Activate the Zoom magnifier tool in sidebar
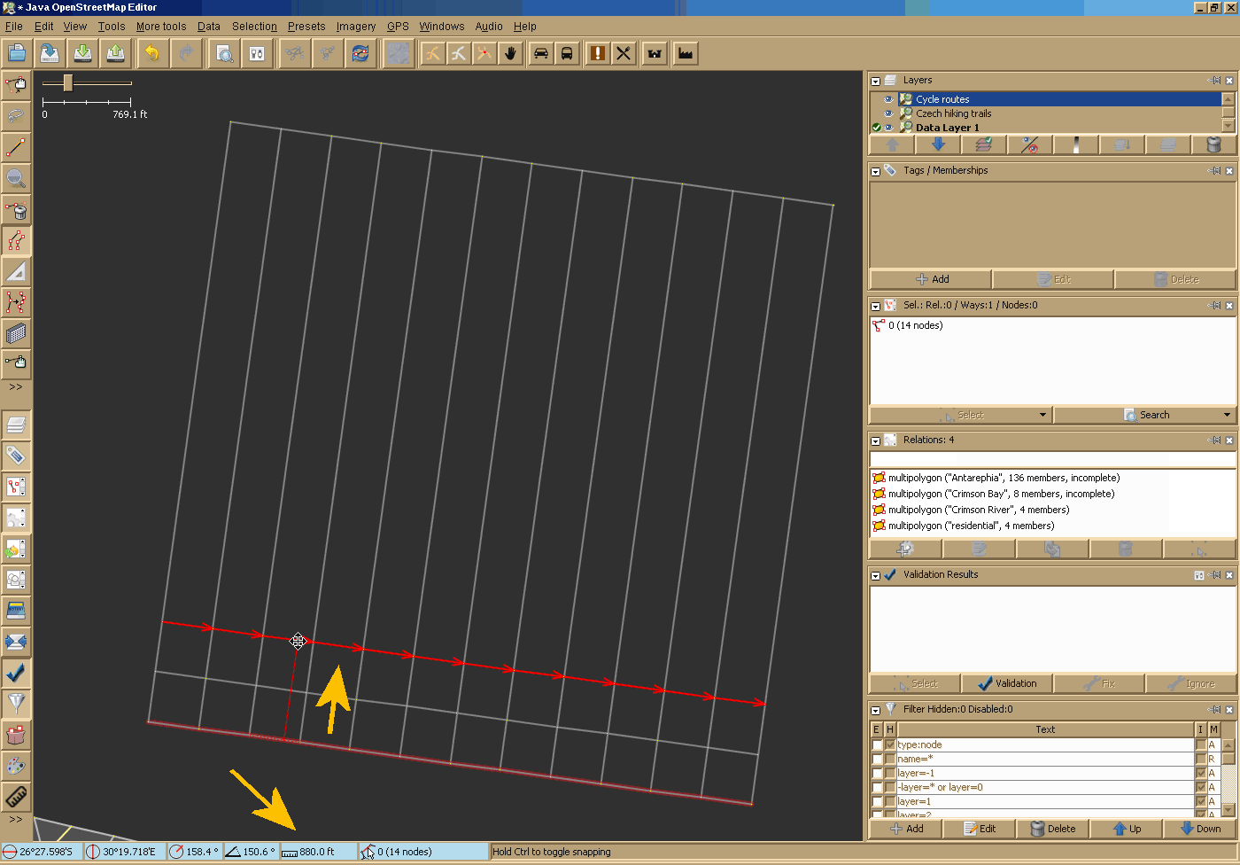1240x865 pixels. coord(16,178)
